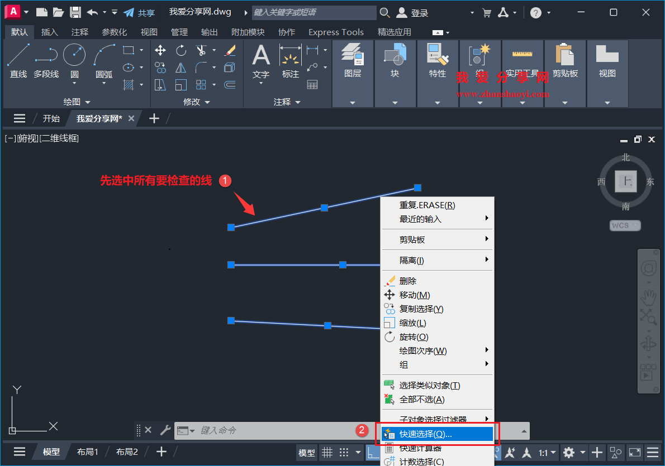This screenshot has height=466, width=665.
Task: Toggle clean screen icon in status bar
Action: (x=634, y=453)
